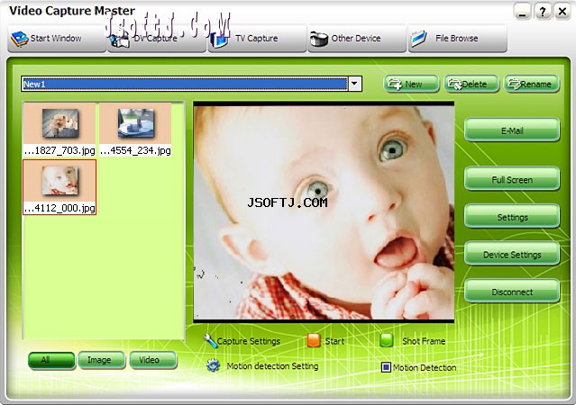This screenshot has height=405, width=576.
Task: Open the Other Device tab
Action: click(357, 39)
